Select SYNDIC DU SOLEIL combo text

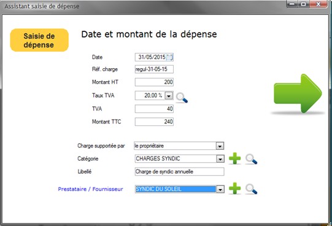pos(176,189)
